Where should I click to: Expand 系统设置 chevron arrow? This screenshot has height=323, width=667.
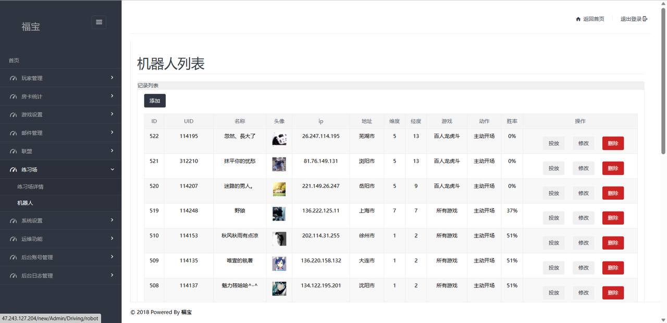112,220
